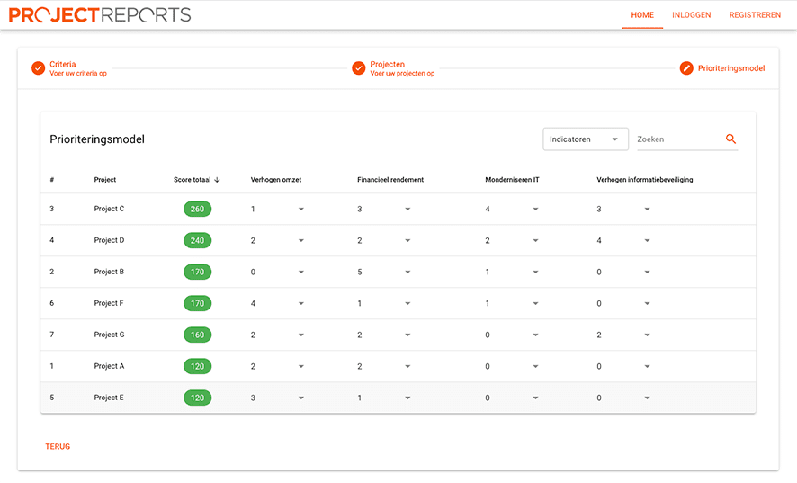This screenshot has width=797, height=483.
Task: Click the Score totaal sort arrow
Action: point(217,180)
